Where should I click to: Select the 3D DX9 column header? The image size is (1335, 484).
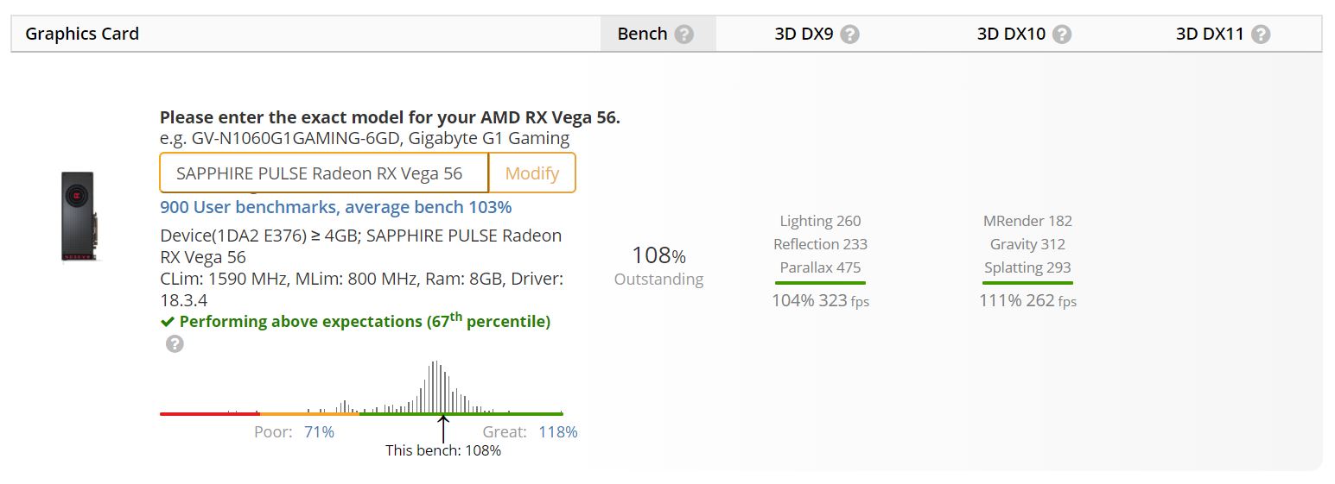pyautogui.click(x=804, y=35)
